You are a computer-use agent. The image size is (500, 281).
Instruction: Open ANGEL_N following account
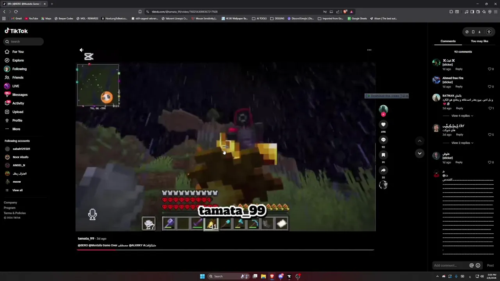click(15, 165)
